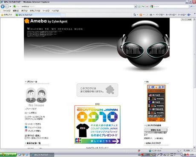Viewport: 196px width, 157px height.
Task: Click the アメンバーになる link
Action: coord(35,128)
